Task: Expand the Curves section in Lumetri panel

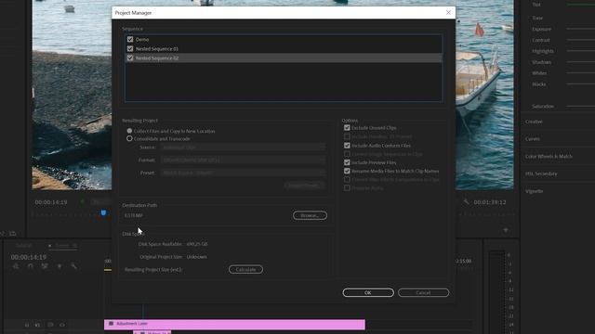Action: 533,139
